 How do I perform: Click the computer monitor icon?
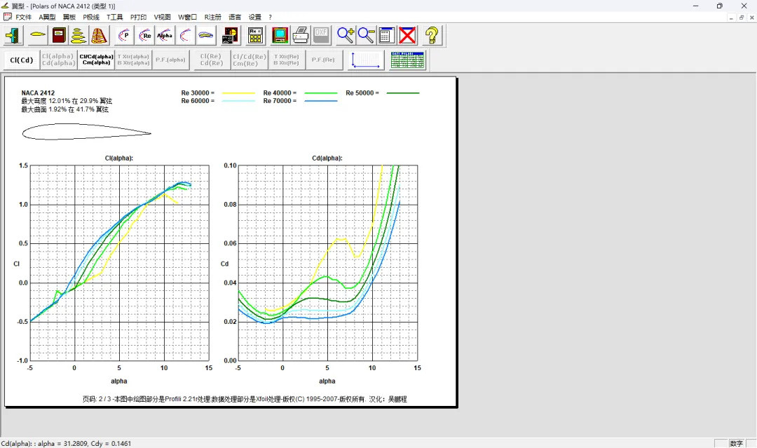click(280, 35)
